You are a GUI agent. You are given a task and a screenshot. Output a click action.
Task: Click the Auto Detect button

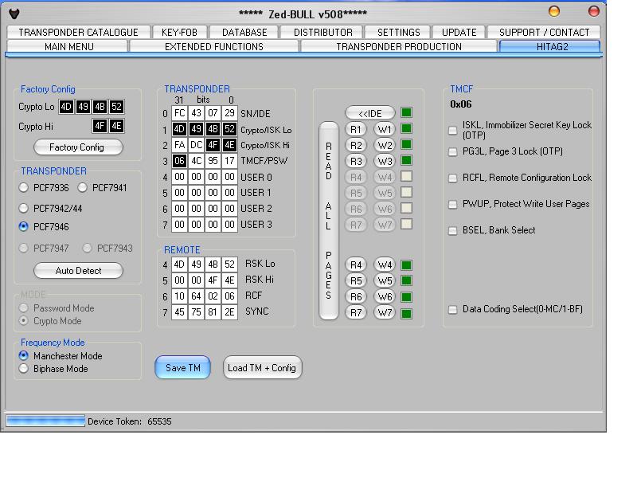pyautogui.click(x=78, y=271)
